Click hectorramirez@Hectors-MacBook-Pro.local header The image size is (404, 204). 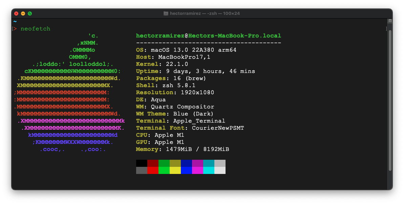coord(209,36)
